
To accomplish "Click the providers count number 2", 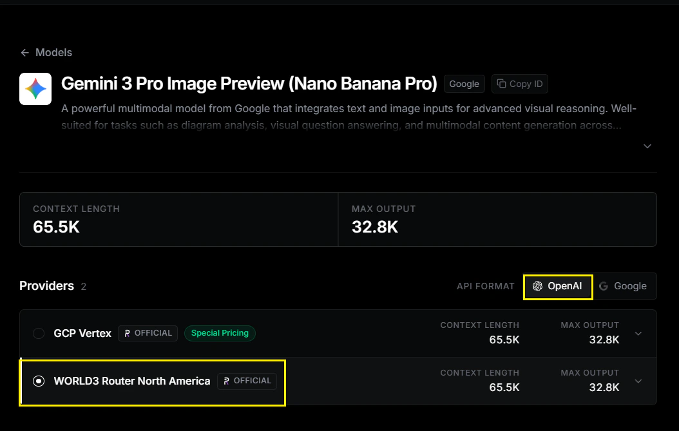I will (84, 286).
